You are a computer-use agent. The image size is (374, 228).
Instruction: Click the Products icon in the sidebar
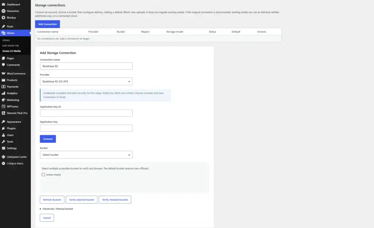point(3,80)
